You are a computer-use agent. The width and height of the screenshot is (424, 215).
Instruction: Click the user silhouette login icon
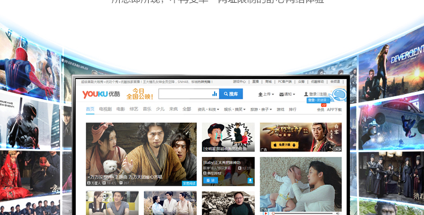pos(306,94)
